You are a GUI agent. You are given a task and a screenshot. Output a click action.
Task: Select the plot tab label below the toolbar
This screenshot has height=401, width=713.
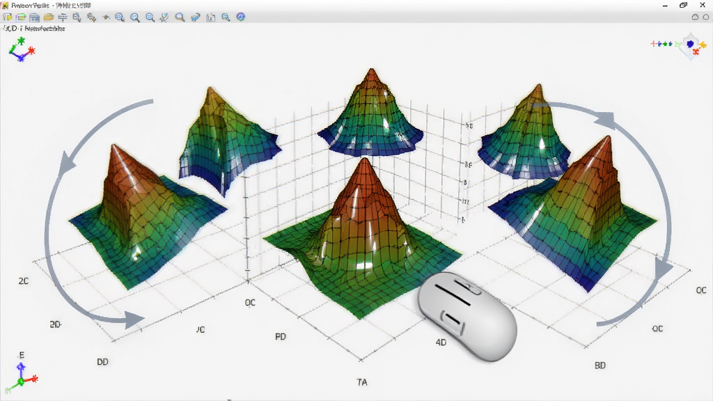34,28
